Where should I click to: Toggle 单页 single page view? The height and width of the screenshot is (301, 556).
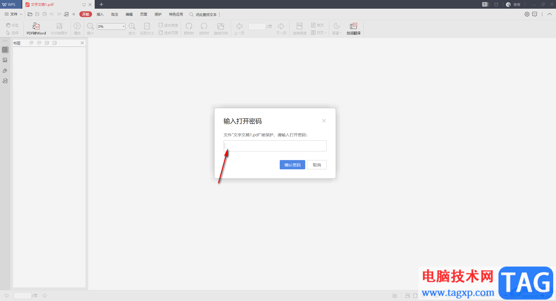pyautogui.click(x=317, y=25)
